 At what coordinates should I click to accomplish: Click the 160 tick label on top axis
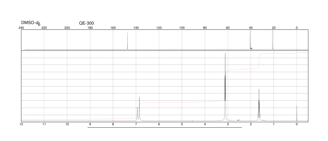[113, 28]
